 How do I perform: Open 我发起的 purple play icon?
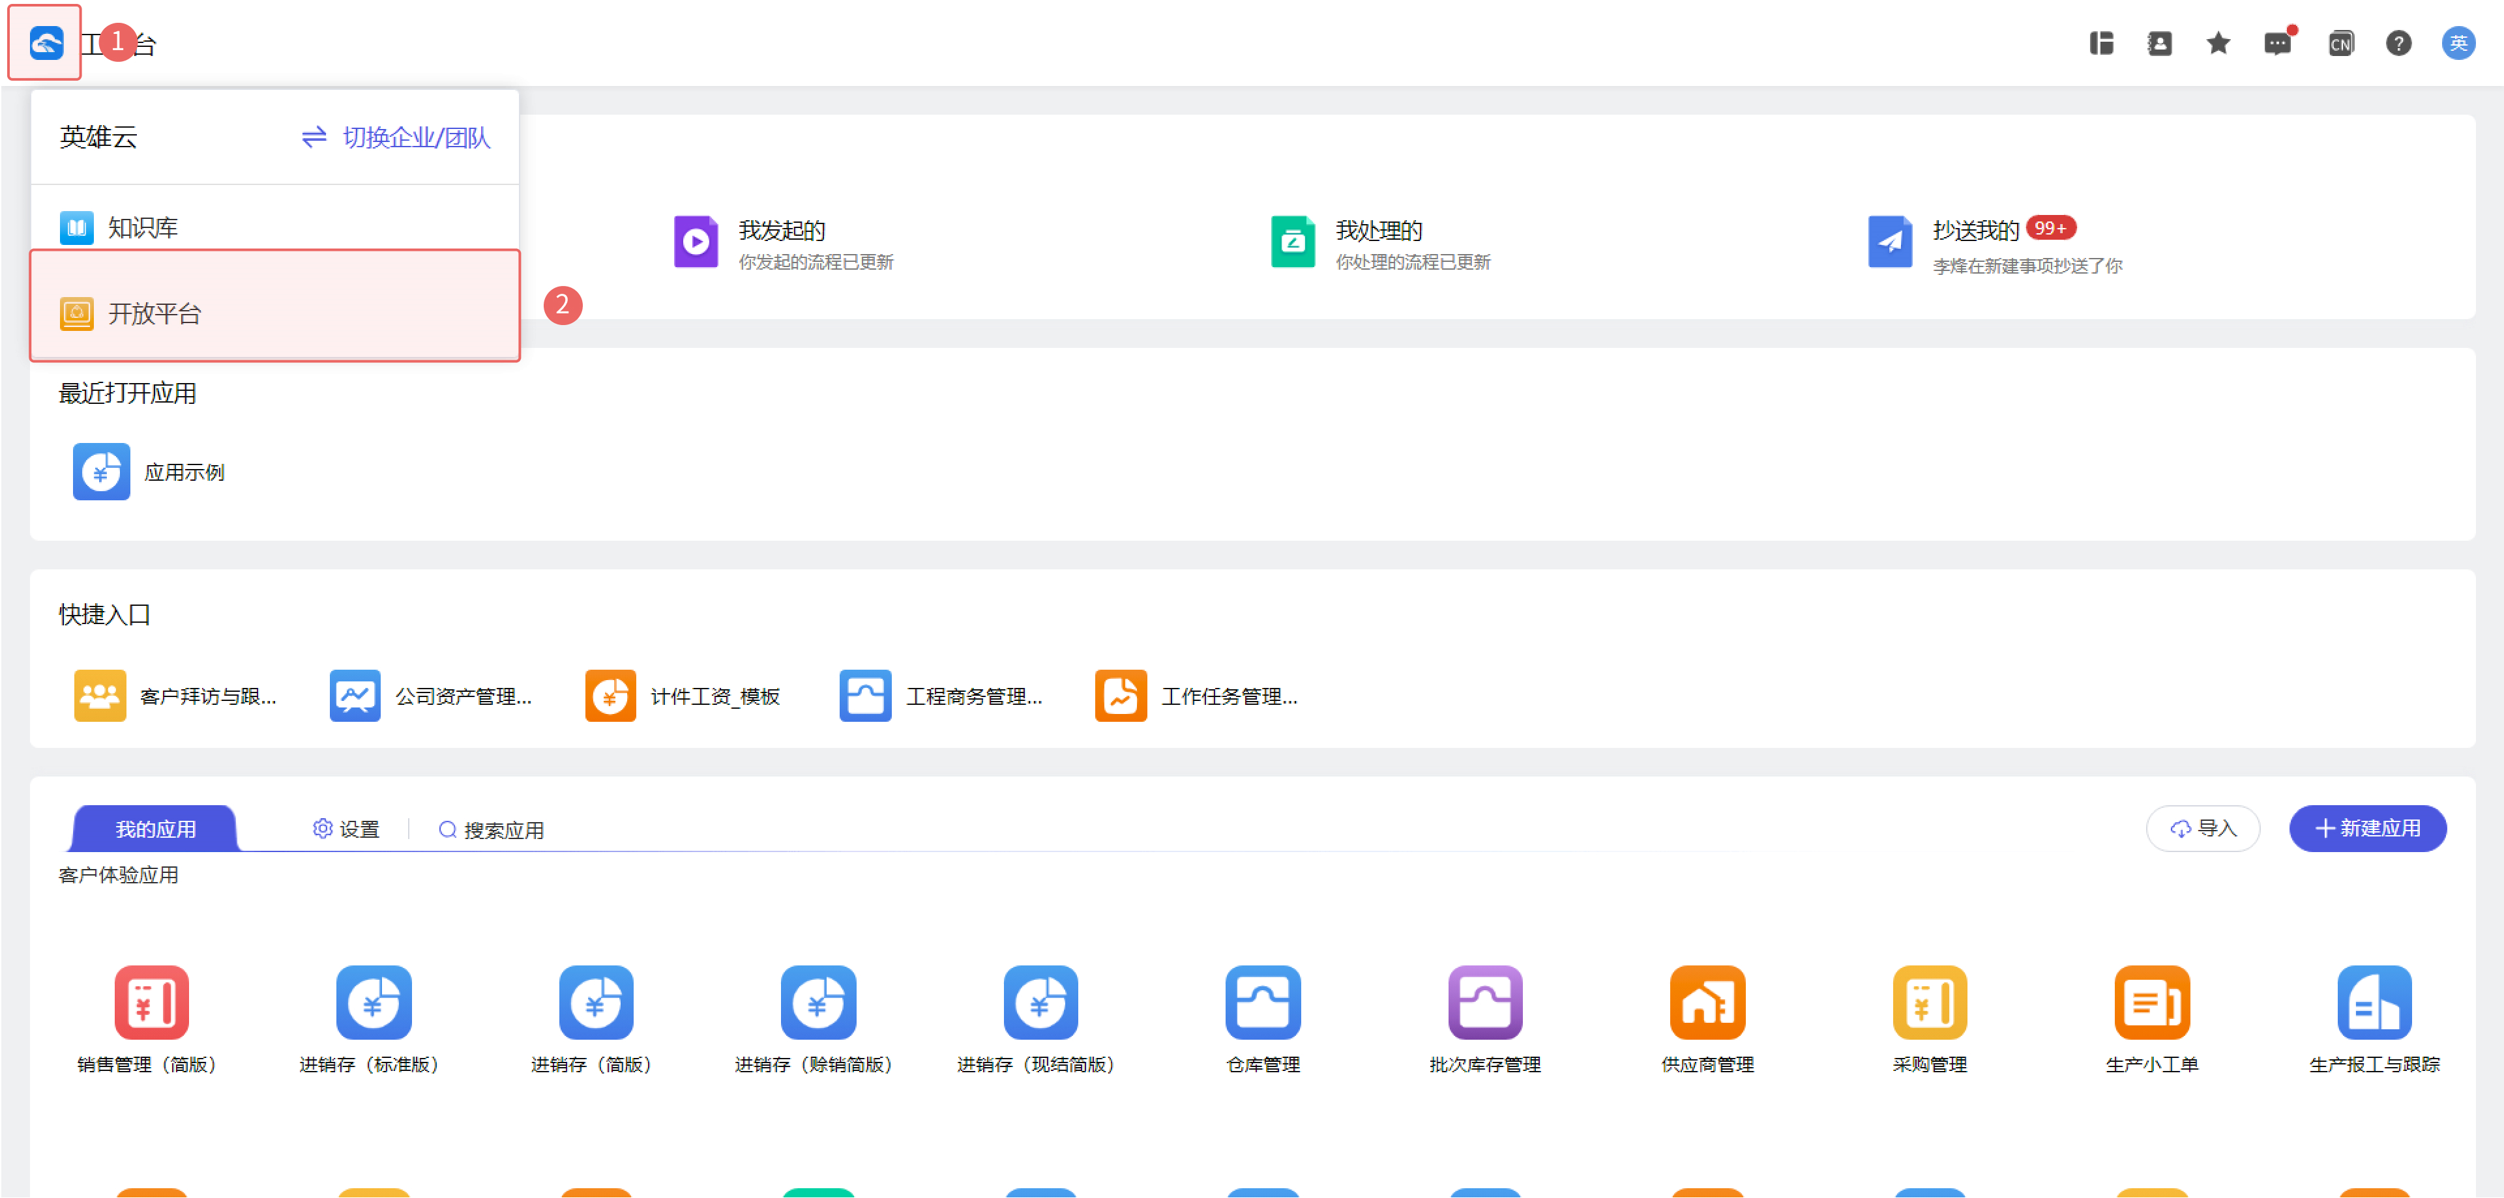coord(696,242)
